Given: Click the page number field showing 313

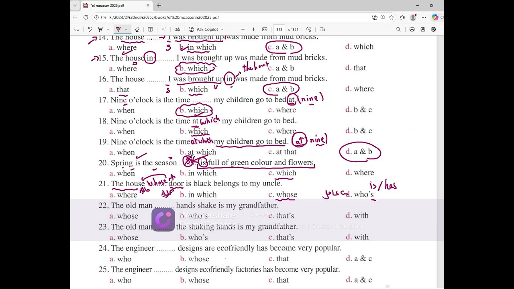Looking at the screenshot, I should click(279, 29).
